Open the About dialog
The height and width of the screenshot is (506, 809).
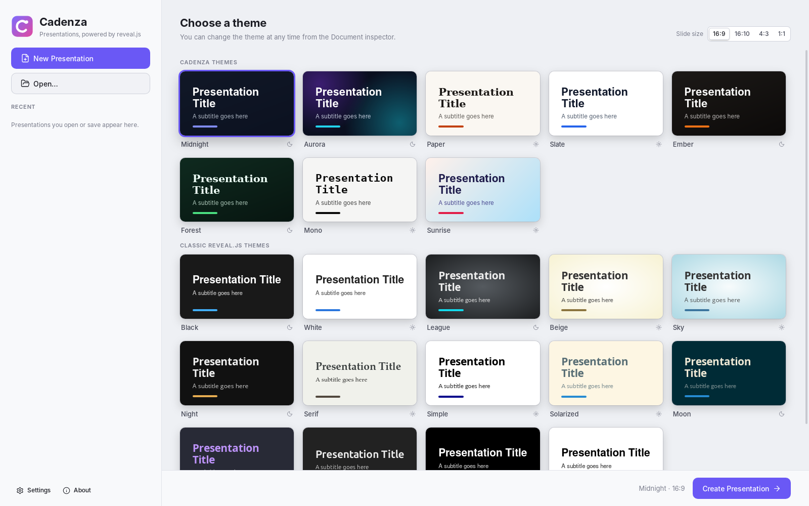pos(77,490)
